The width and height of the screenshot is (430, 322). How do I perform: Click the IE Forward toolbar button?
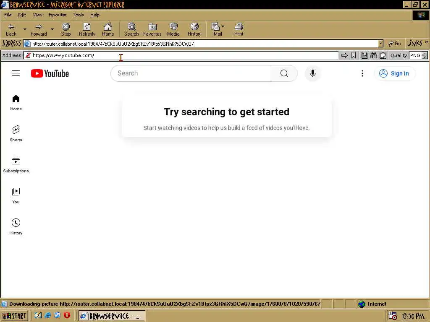[39, 30]
